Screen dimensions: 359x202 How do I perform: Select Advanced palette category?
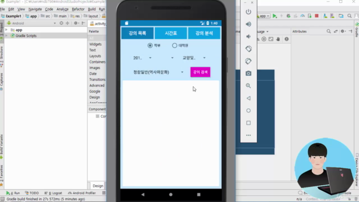[96, 85]
